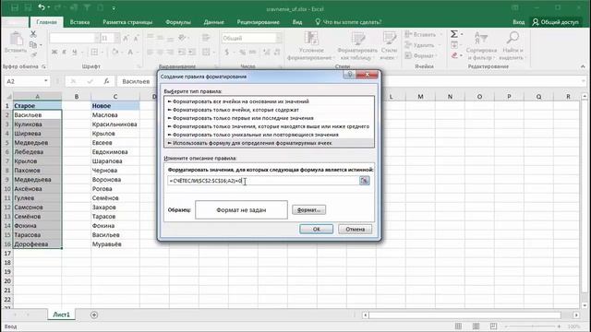Click the Формат... button in dialog
The image size is (591, 332).
click(308, 209)
